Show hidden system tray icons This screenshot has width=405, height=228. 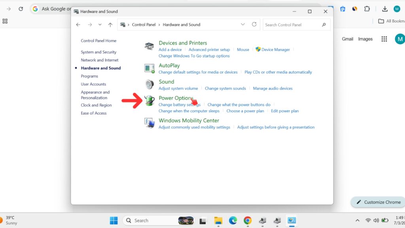point(358,220)
